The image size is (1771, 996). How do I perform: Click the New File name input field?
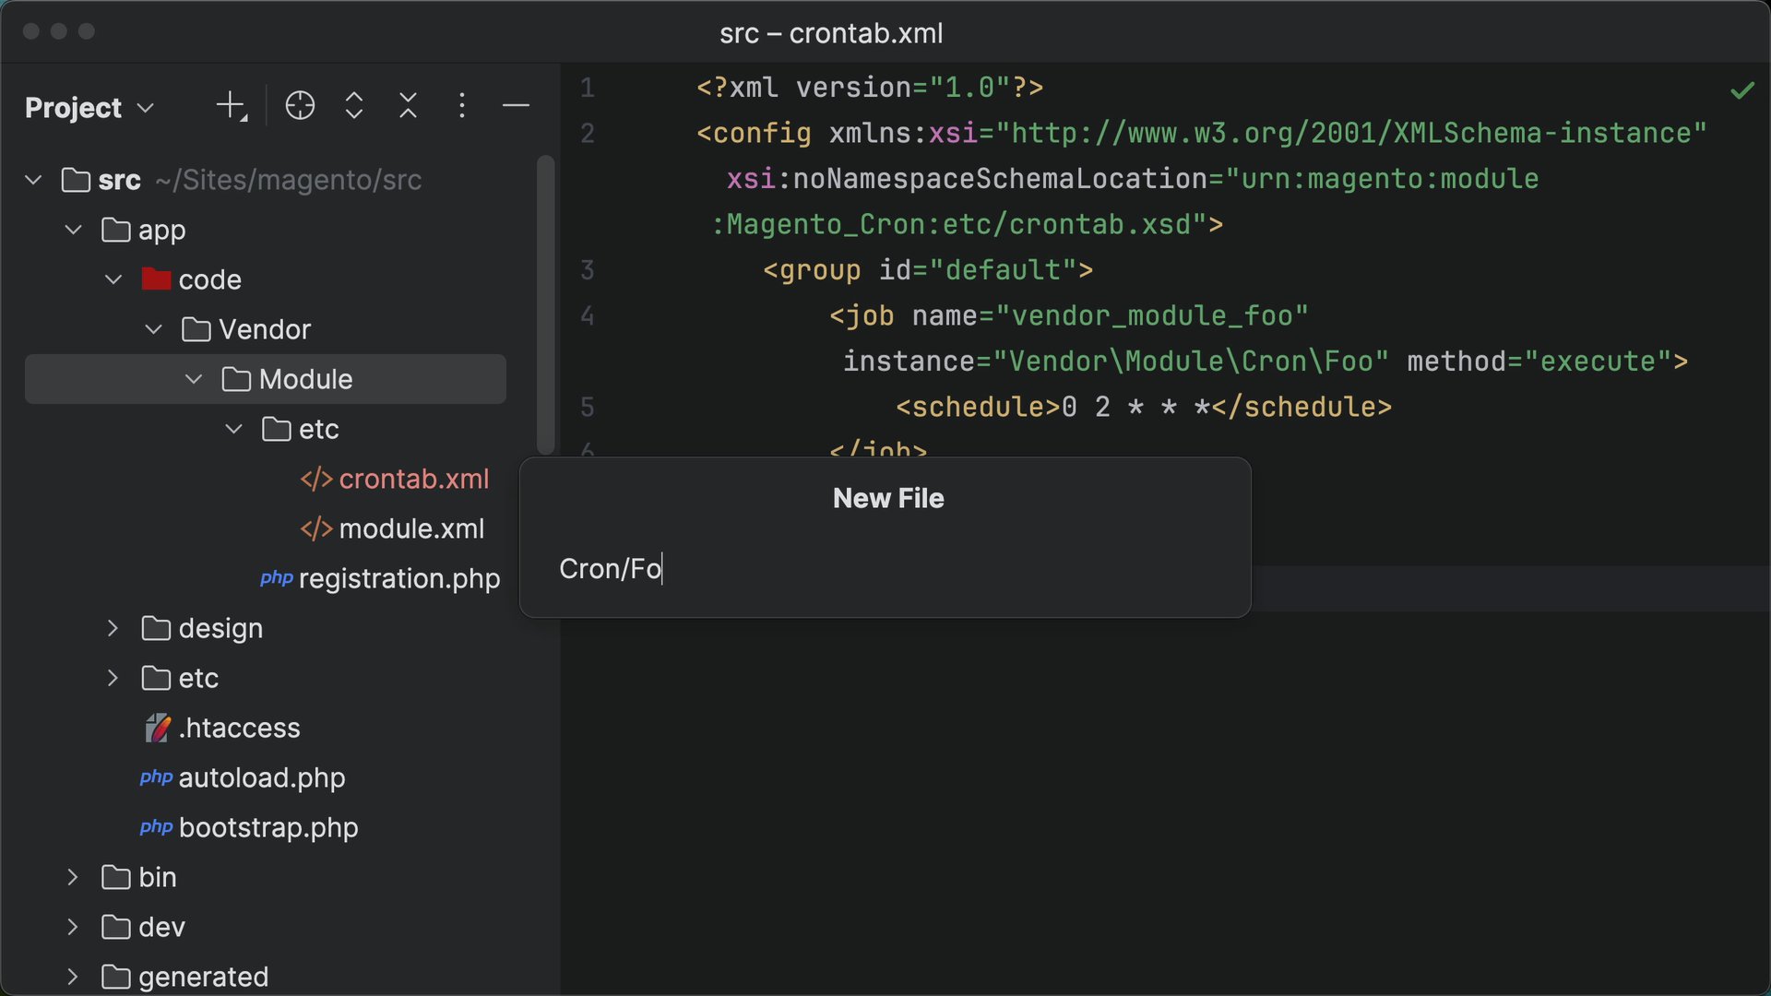pyautogui.click(x=885, y=569)
